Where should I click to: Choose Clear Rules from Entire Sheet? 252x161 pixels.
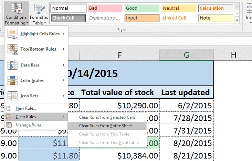pos(105,126)
